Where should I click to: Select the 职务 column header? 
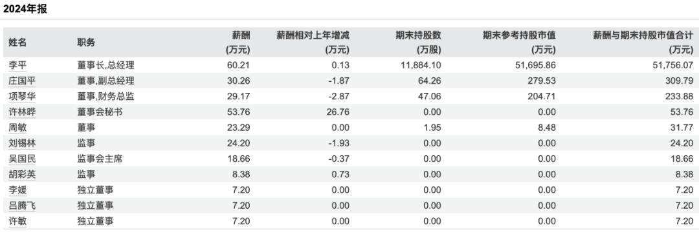[x=86, y=42]
